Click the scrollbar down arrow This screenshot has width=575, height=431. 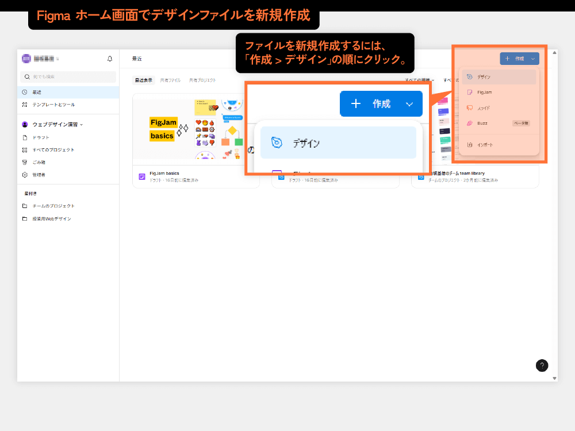point(554,378)
